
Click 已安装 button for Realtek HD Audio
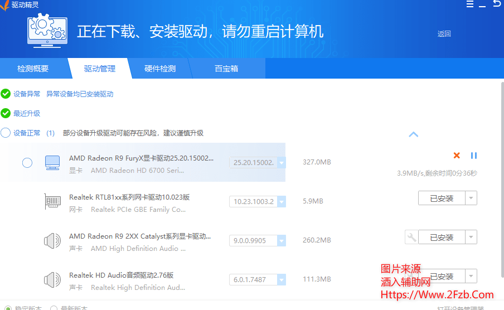(442, 276)
